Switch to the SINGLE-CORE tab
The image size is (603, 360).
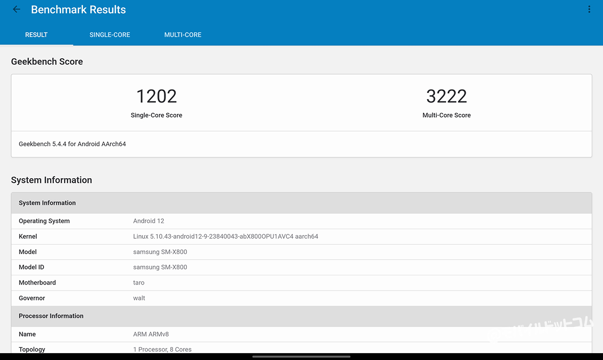(x=109, y=35)
